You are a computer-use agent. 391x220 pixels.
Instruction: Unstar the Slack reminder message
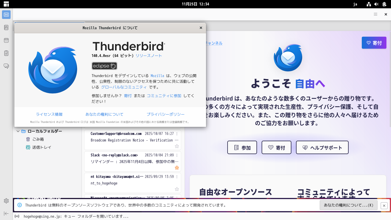tap(177, 168)
